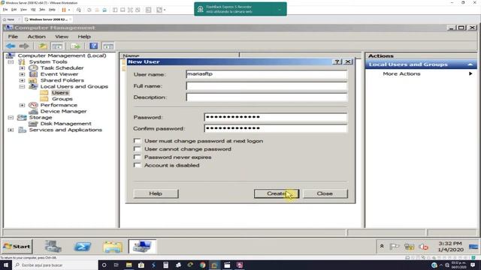Collapse Local Users and Groups node

(x=22, y=87)
